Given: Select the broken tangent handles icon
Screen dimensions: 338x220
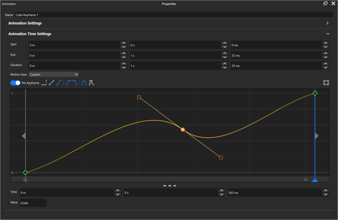Looking at the screenshot, I should tap(91, 83).
